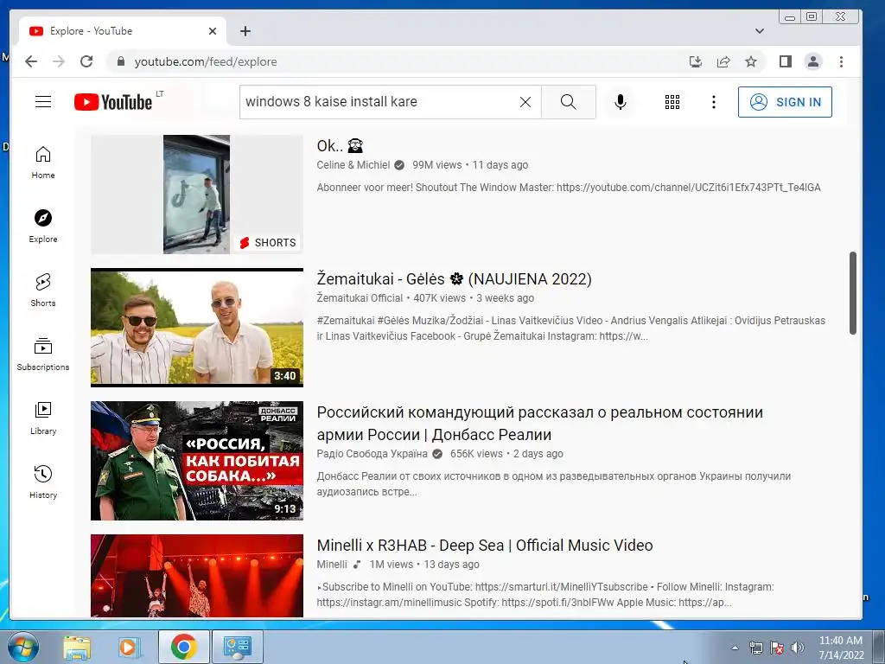Image resolution: width=885 pixels, height=664 pixels.
Task: Click the address bar URL
Action: point(206,61)
